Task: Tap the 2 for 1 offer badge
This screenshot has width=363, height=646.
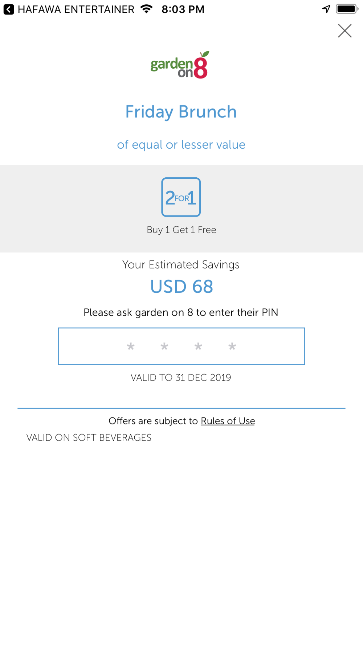Action: [181, 197]
